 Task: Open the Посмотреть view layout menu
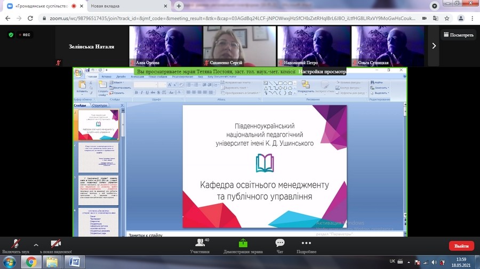point(458,35)
